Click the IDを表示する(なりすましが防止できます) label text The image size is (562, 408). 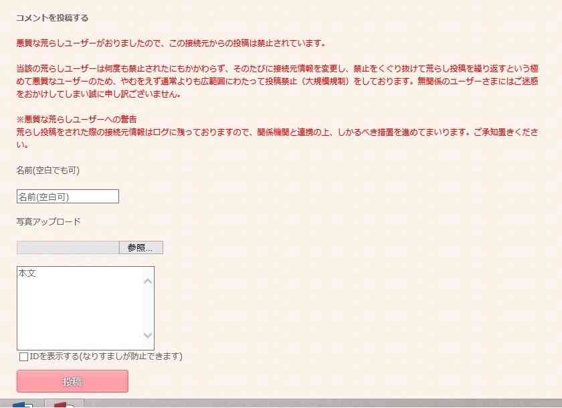106,356
